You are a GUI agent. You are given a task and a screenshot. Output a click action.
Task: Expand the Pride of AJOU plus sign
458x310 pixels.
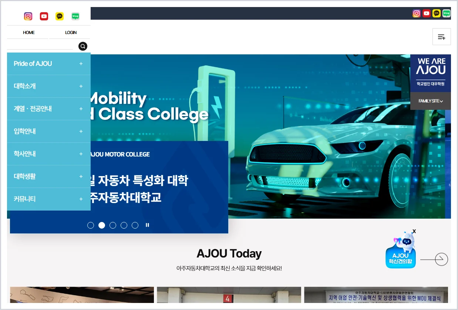[81, 64]
